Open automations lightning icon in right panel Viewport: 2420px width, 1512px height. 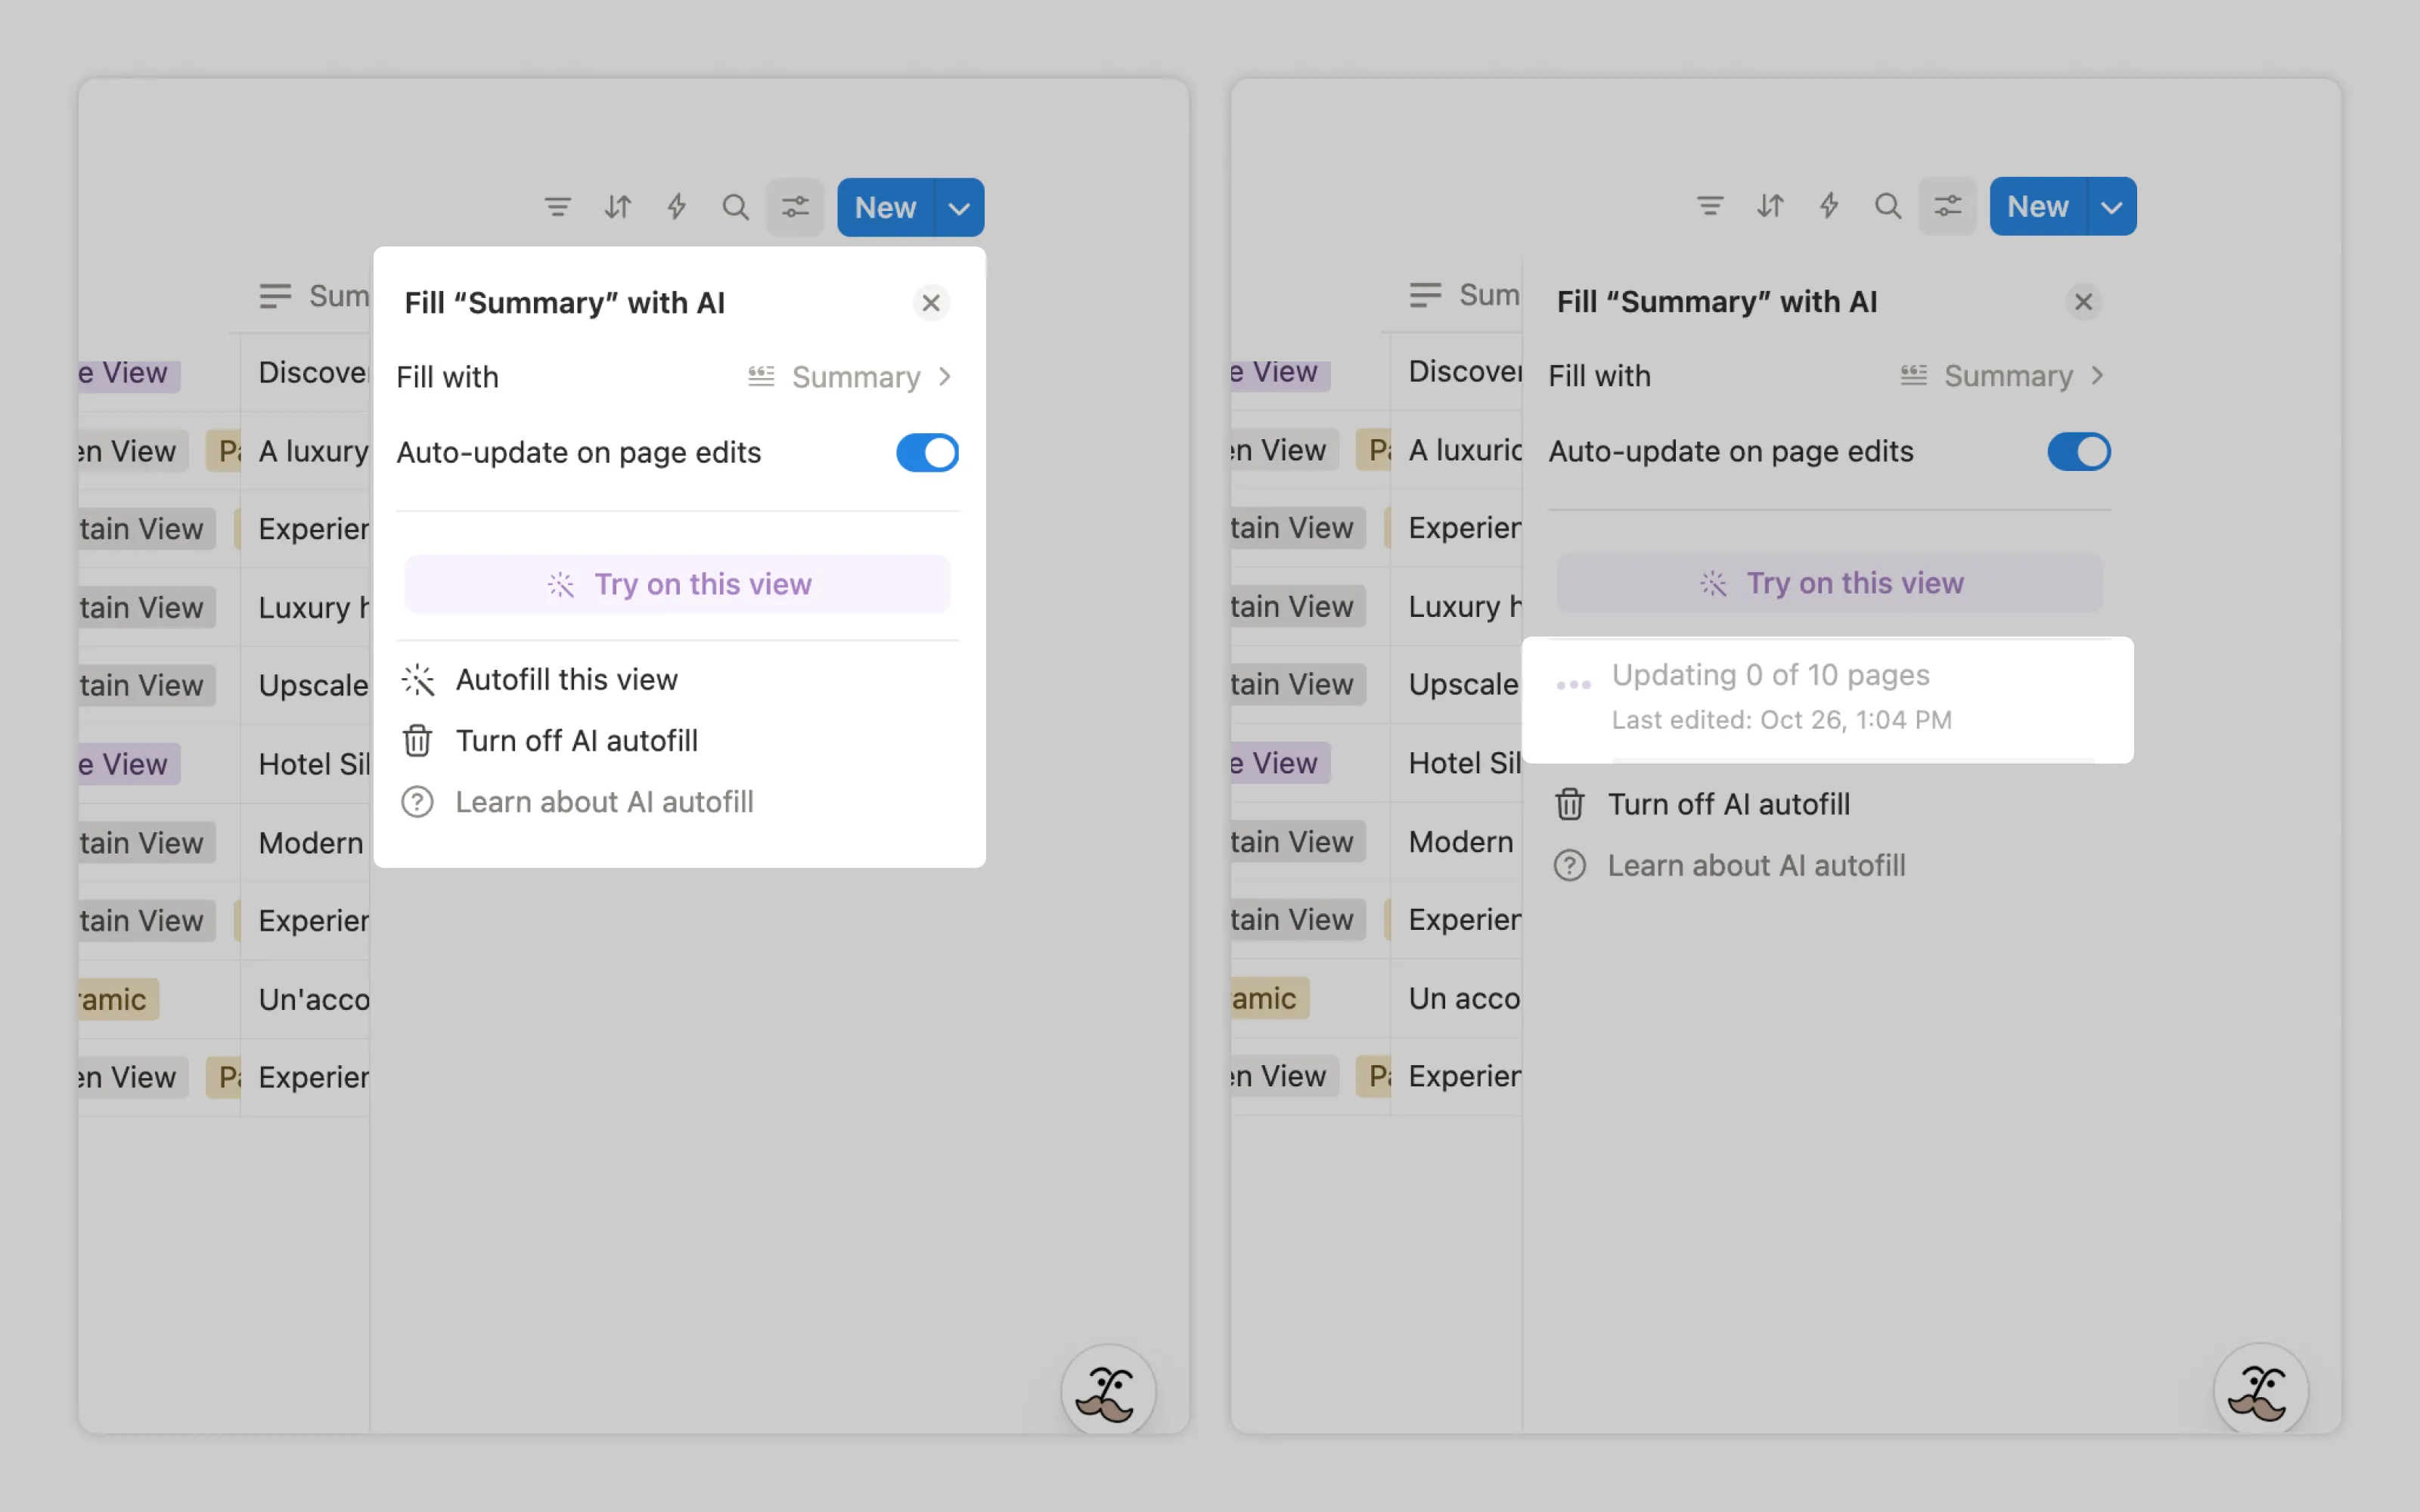click(1829, 206)
